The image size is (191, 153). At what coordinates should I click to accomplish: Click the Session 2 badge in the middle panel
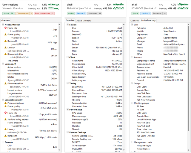click(81, 13)
